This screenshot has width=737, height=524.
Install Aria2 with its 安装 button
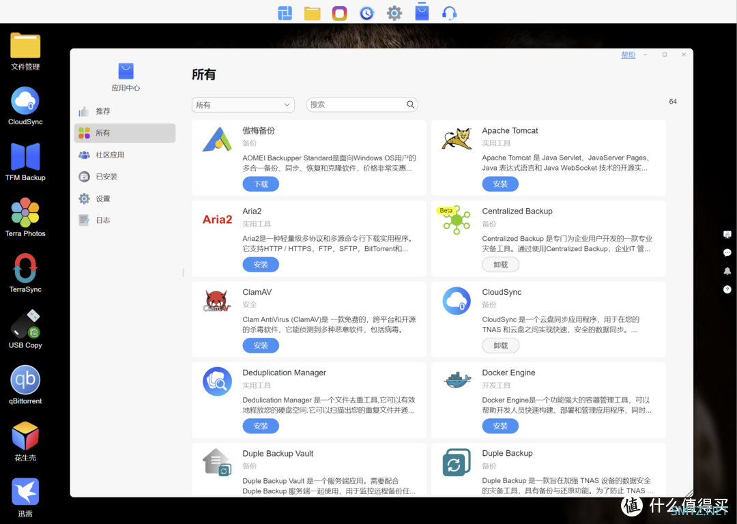click(x=261, y=265)
